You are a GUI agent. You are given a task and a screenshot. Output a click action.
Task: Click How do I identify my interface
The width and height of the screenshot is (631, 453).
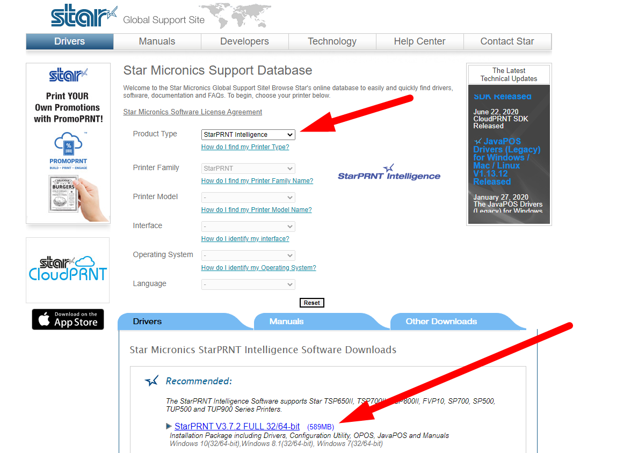[245, 238]
